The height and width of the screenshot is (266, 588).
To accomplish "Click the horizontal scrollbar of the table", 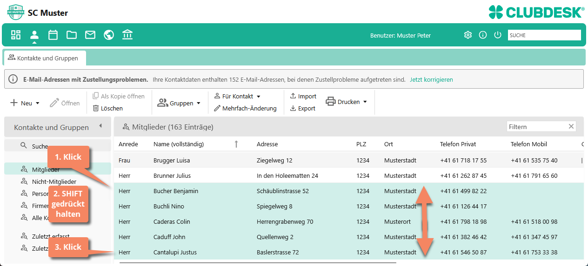I will (258, 263).
